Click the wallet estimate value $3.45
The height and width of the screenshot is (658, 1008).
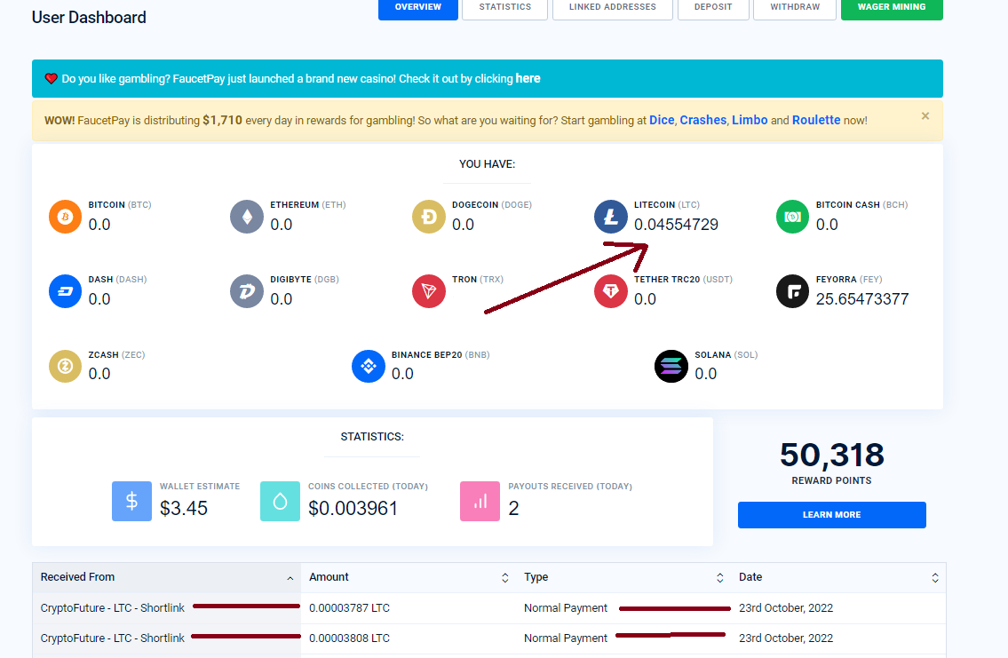point(184,508)
